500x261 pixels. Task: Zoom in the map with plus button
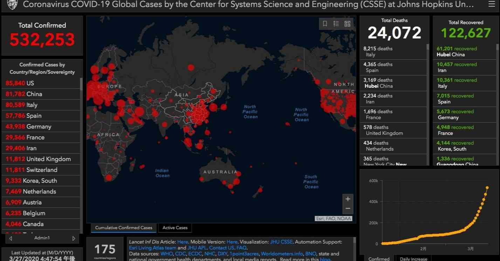click(x=348, y=199)
